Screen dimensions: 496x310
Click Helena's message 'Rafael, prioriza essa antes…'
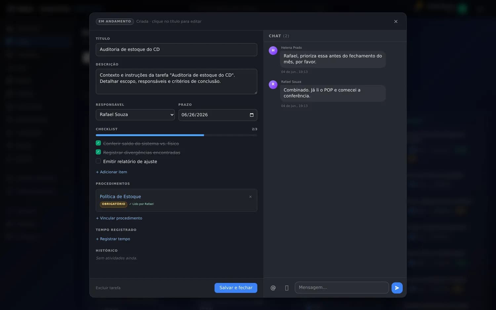333,59
